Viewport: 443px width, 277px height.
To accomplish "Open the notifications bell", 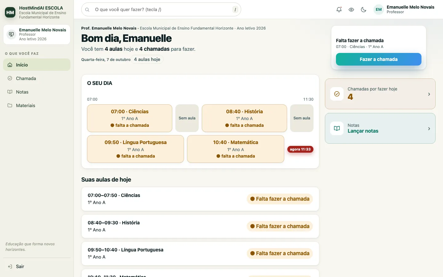I will (339, 10).
